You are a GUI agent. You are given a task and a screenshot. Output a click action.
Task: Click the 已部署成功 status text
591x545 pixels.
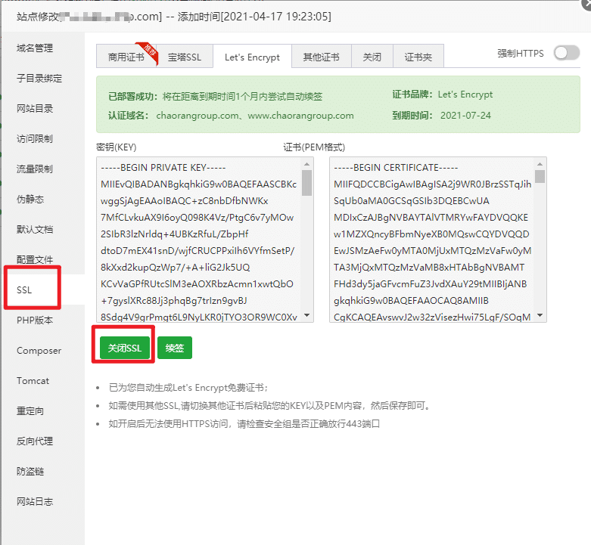(x=132, y=96)
